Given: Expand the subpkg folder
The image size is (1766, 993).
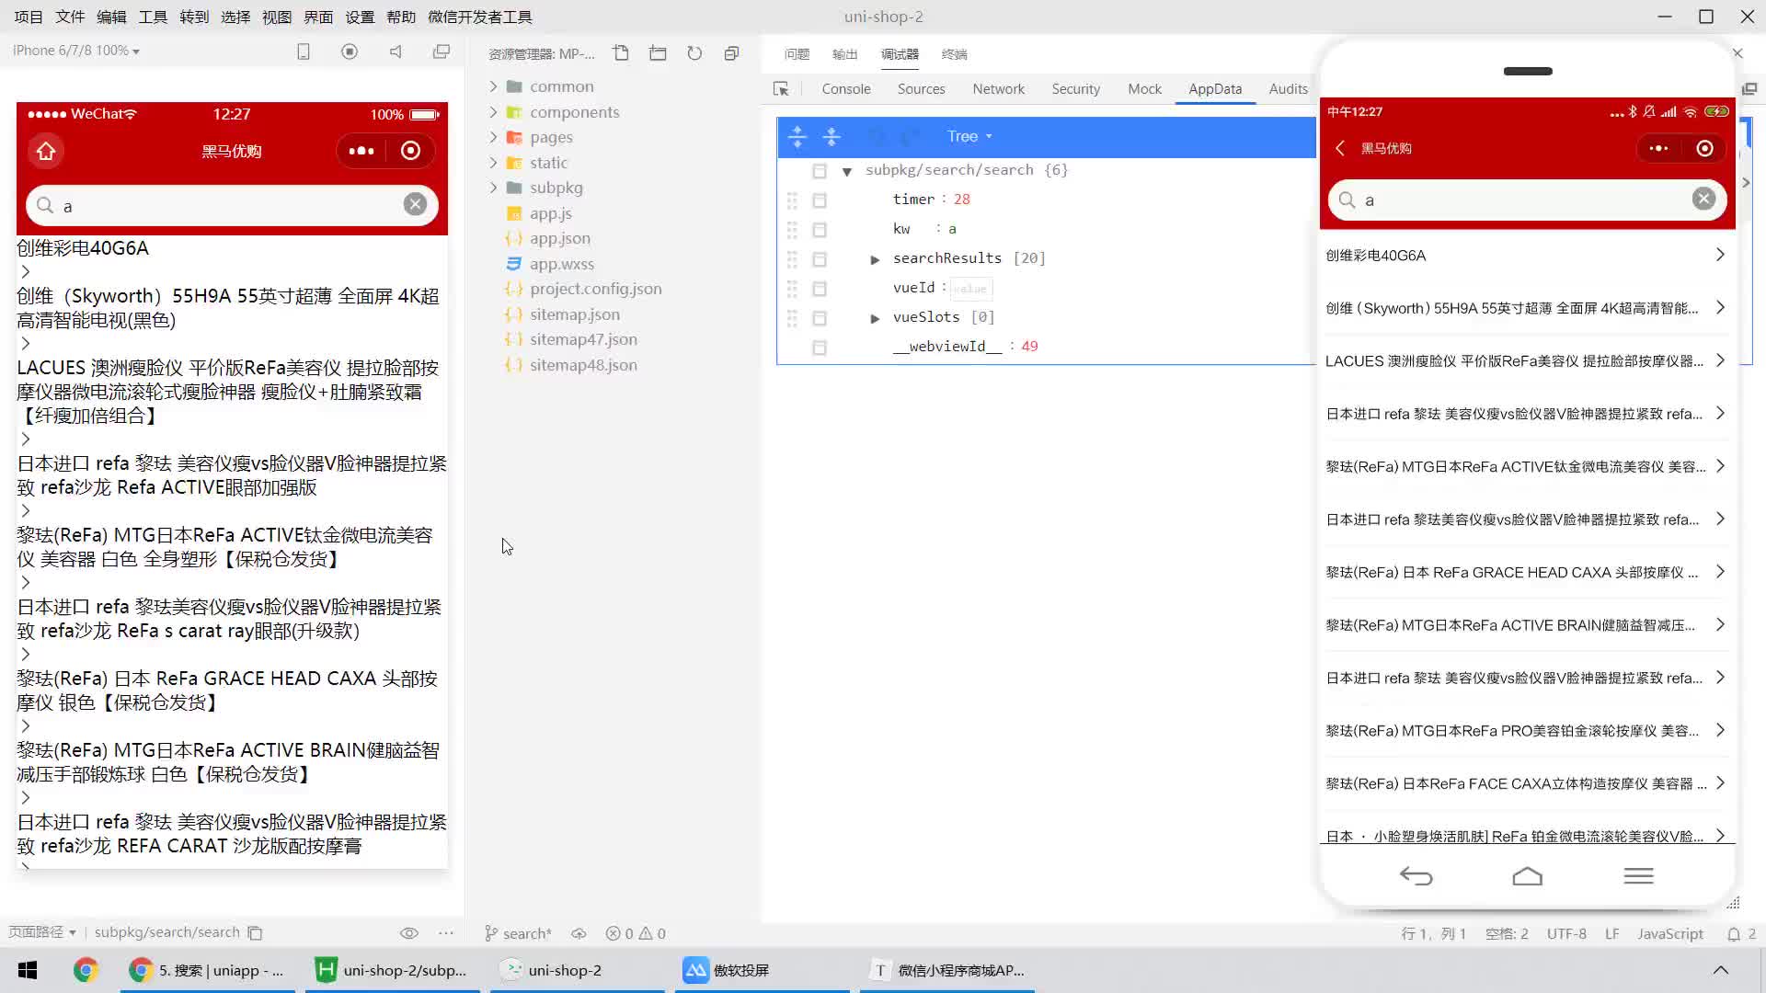Looking at the screenshot, I should tap(493, 188).
